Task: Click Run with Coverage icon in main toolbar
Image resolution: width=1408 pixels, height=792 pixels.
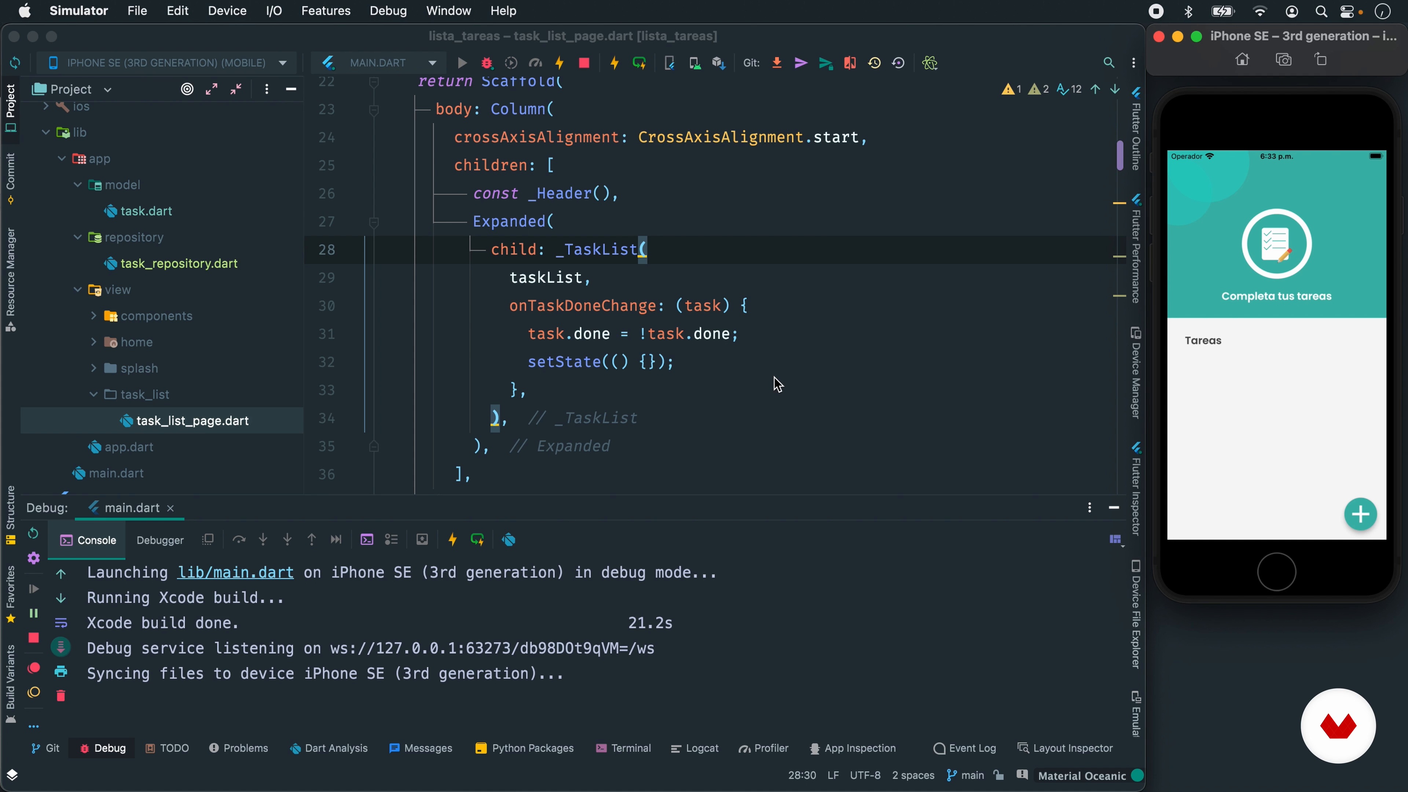Action: (511, 63)
